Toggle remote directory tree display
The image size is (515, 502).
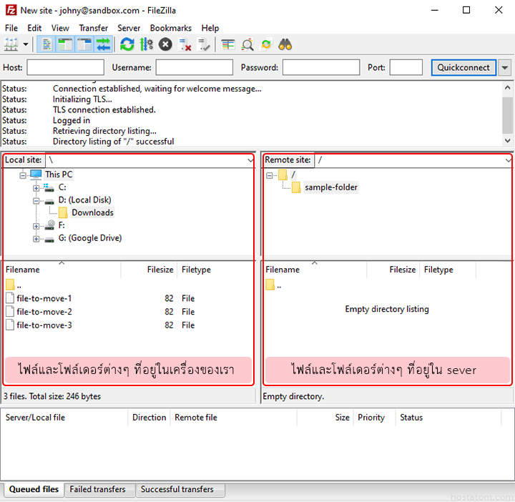pyautogui.click(x=84, y=44)
